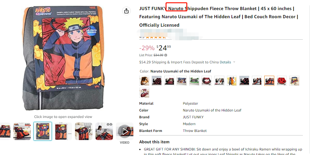Screen dimensions: 310x155
Task: View the blanket draped on sofa thumbnail
Action: click(83, 131)
